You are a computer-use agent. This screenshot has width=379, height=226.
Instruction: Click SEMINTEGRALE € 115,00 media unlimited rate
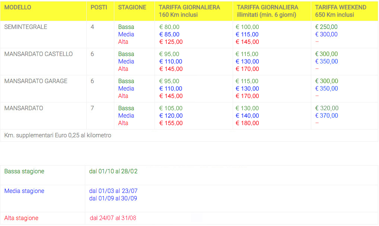tap(247, 35)
